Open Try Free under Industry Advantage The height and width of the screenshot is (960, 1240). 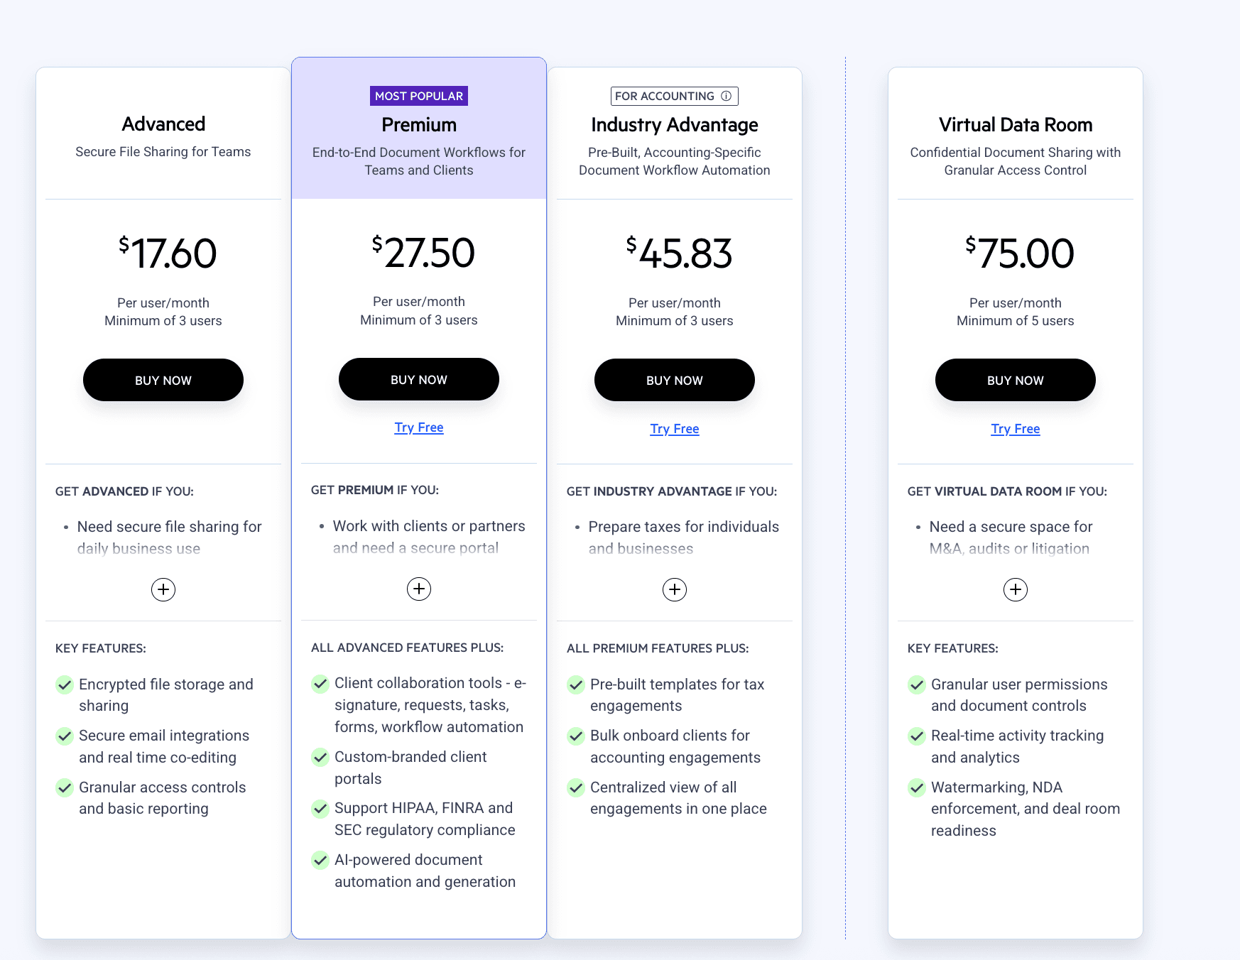[x=674, y=429]
